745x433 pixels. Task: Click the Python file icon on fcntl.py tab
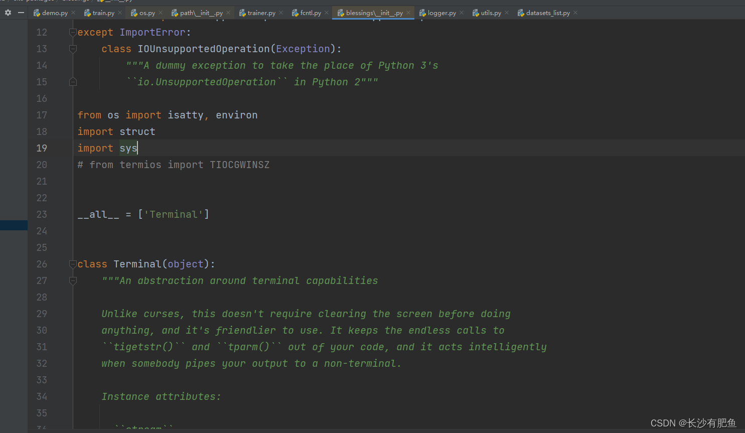click(295, 13)
